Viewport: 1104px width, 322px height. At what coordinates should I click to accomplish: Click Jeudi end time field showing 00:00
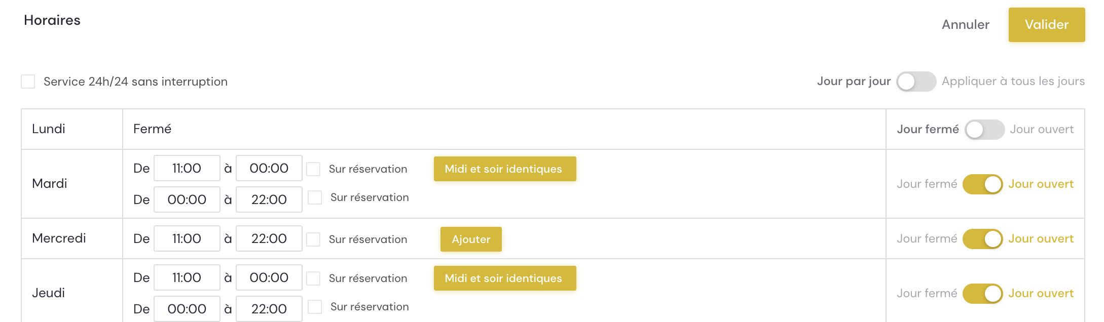[x=269, y=277]
